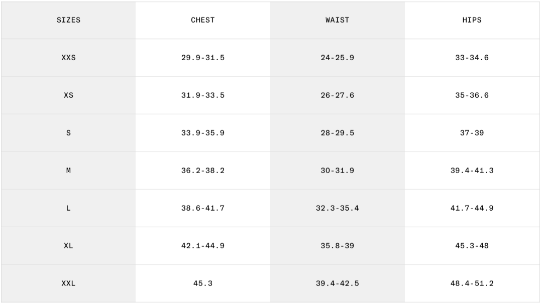Click the L waist value 32.3-35.4
This screenshot has height=305, width=541.
pos(337,208)
